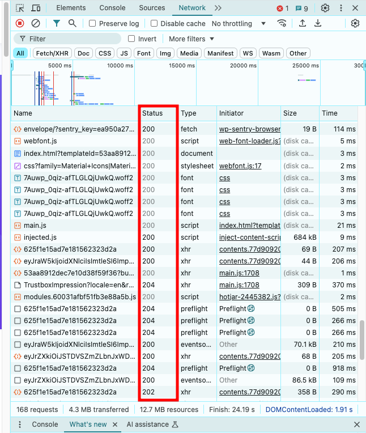Screen dimensions: 366x433
Task: Expand the More filters dropdown
Action: coord(191,39)
